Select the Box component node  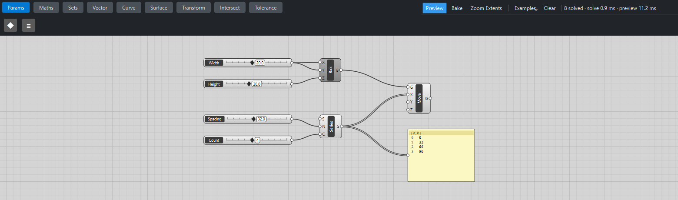point(330,70)
